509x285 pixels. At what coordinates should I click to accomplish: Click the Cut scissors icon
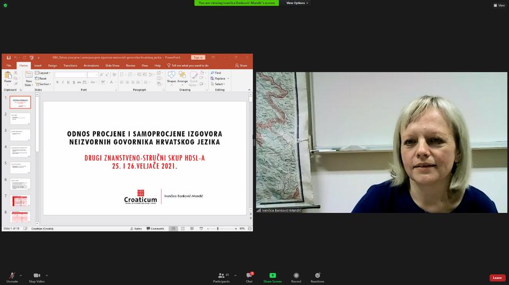[15, 73]
